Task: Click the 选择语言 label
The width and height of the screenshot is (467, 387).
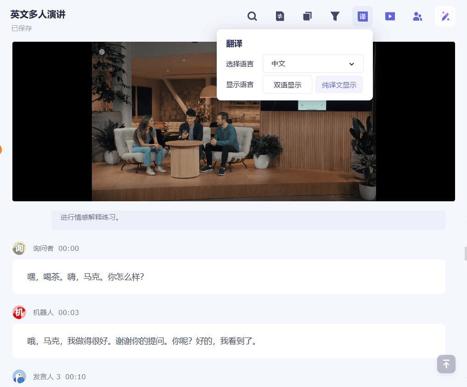Action: pyautogui.click(x=240, y=64)
